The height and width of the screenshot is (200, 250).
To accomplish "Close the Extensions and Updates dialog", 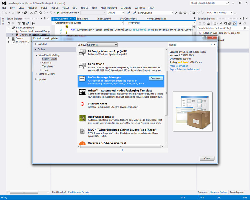I will pos(207,158).
